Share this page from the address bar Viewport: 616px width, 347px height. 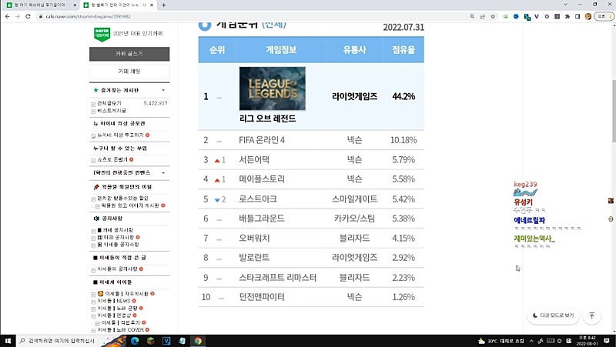coord(483,16)
